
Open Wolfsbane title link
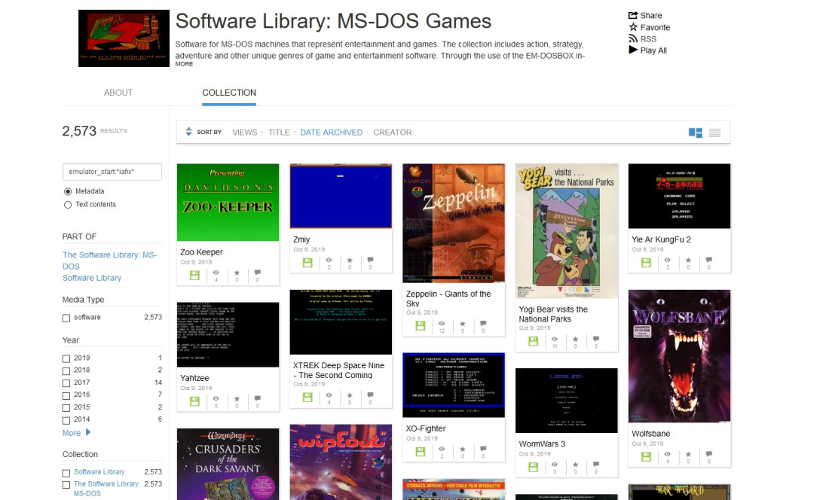[x=651, y=434]
